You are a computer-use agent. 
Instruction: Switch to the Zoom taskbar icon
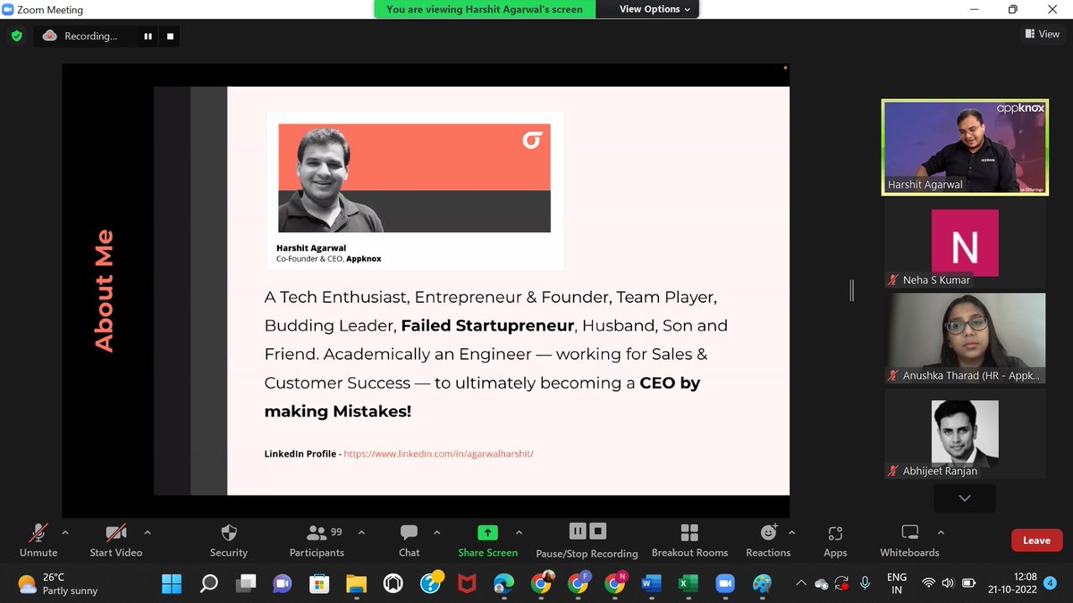tap(725, 583)
